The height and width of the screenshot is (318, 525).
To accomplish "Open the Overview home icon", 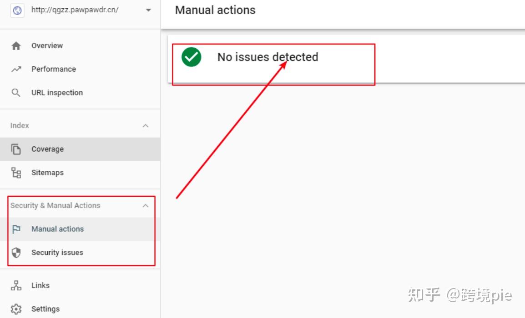I will click(16, 45).
